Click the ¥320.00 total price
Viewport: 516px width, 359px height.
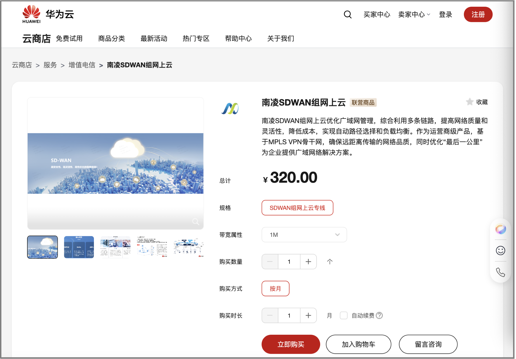tap(290, 178)
